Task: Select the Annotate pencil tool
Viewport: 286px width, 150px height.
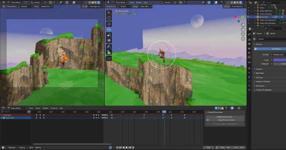Action: coord(109,47)
